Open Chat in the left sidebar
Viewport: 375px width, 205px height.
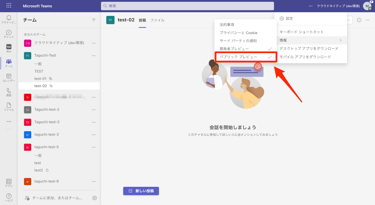[x=9, y=34]
